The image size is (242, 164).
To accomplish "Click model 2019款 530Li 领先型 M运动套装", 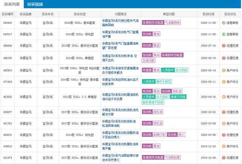I will (80, 70).
